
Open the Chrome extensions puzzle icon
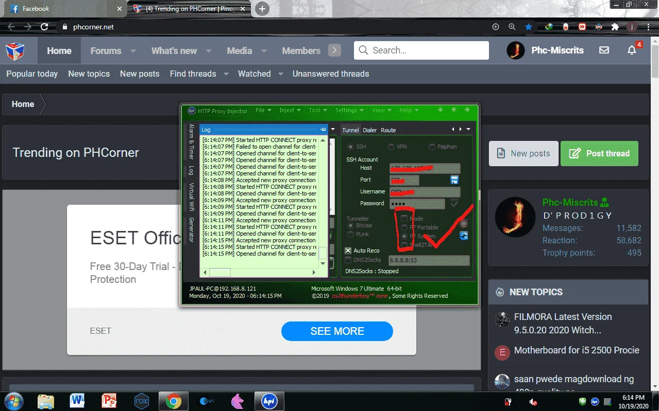615,27
